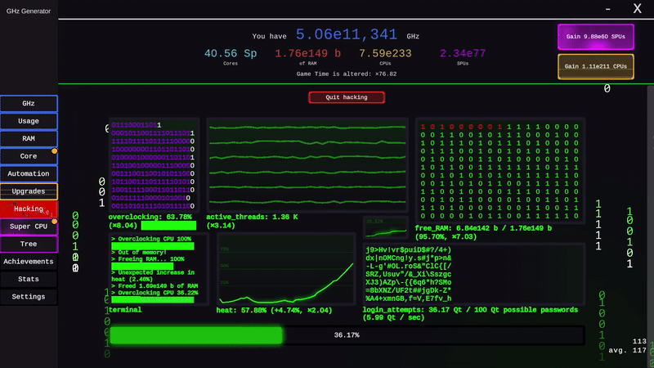Click the terminal log panel
Viewport: 654px width, 368px height.
pos(159,270)
